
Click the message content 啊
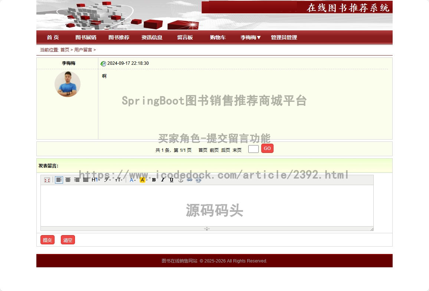[104, 76]
